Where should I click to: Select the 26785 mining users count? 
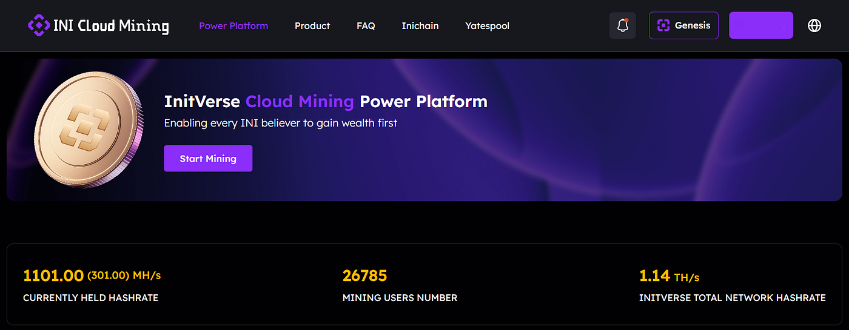tap(364, 276)
